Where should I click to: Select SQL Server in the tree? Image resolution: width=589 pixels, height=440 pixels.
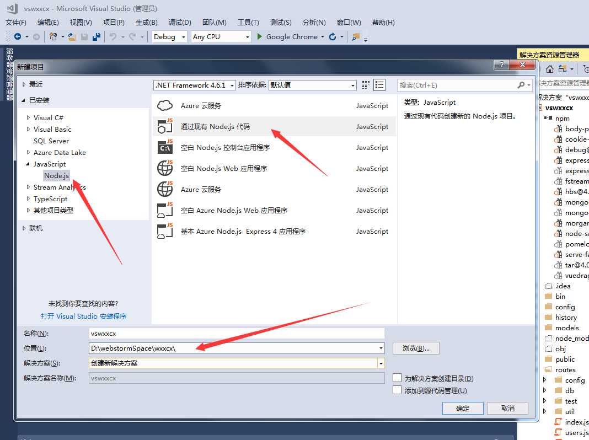[x=51, y=141]
